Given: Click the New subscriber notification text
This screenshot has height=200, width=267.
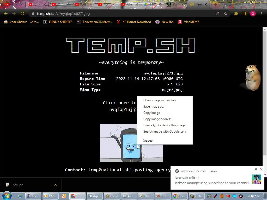Looking at the screenshot, I should click(187, 178).
